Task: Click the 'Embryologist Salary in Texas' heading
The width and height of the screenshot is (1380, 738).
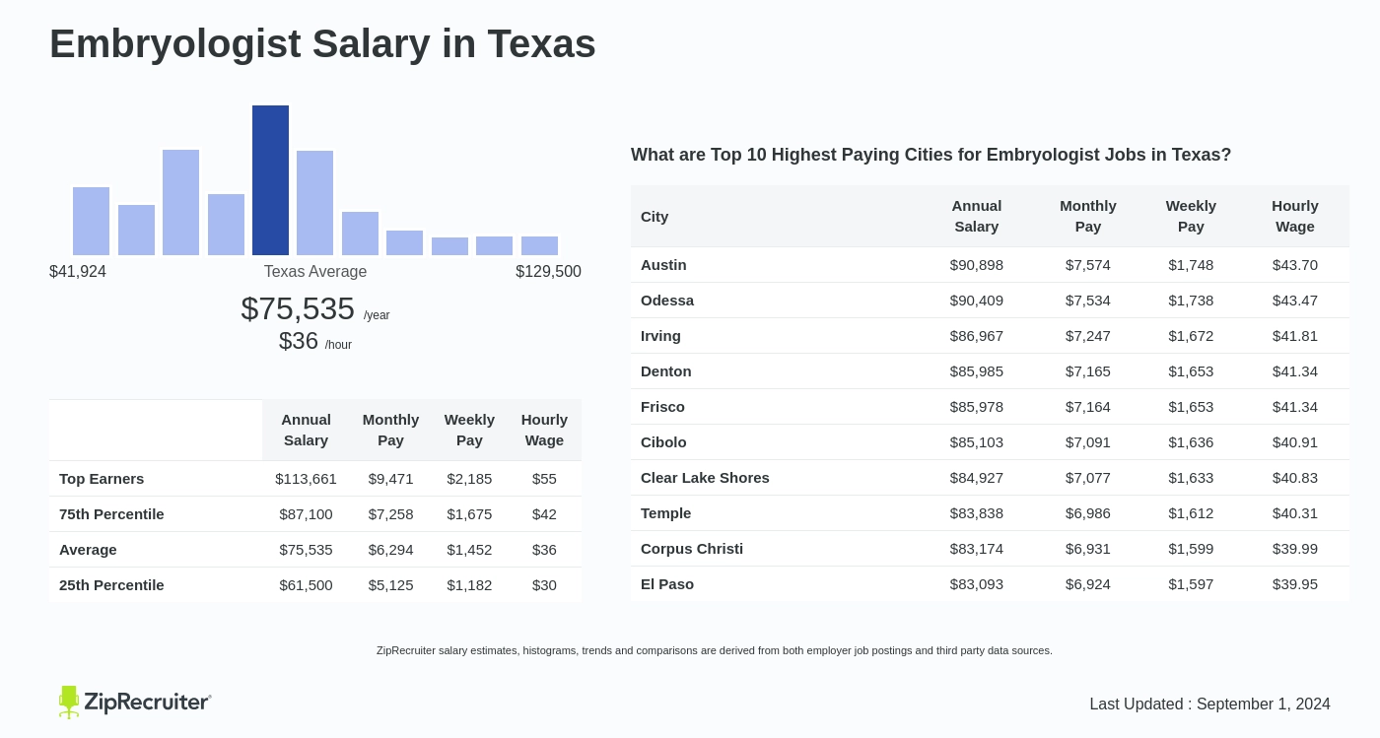Action: tap(322, 43)
